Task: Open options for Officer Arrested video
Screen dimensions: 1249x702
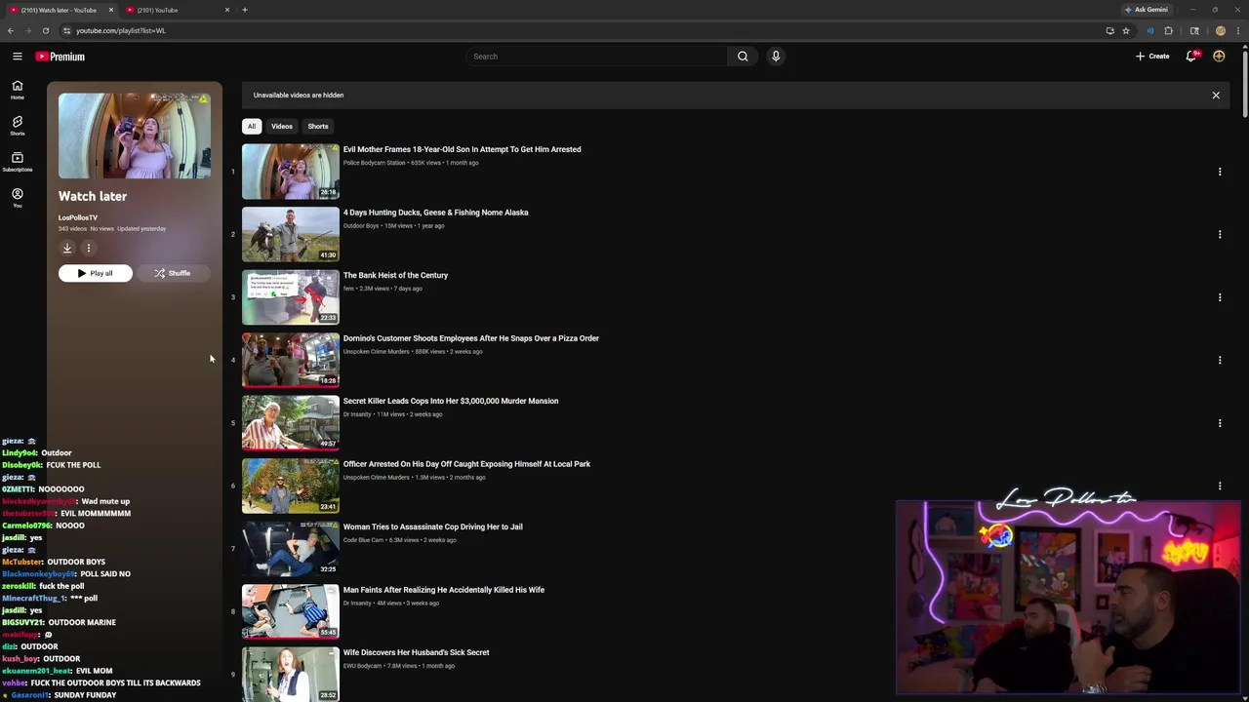Action: 1219,486
